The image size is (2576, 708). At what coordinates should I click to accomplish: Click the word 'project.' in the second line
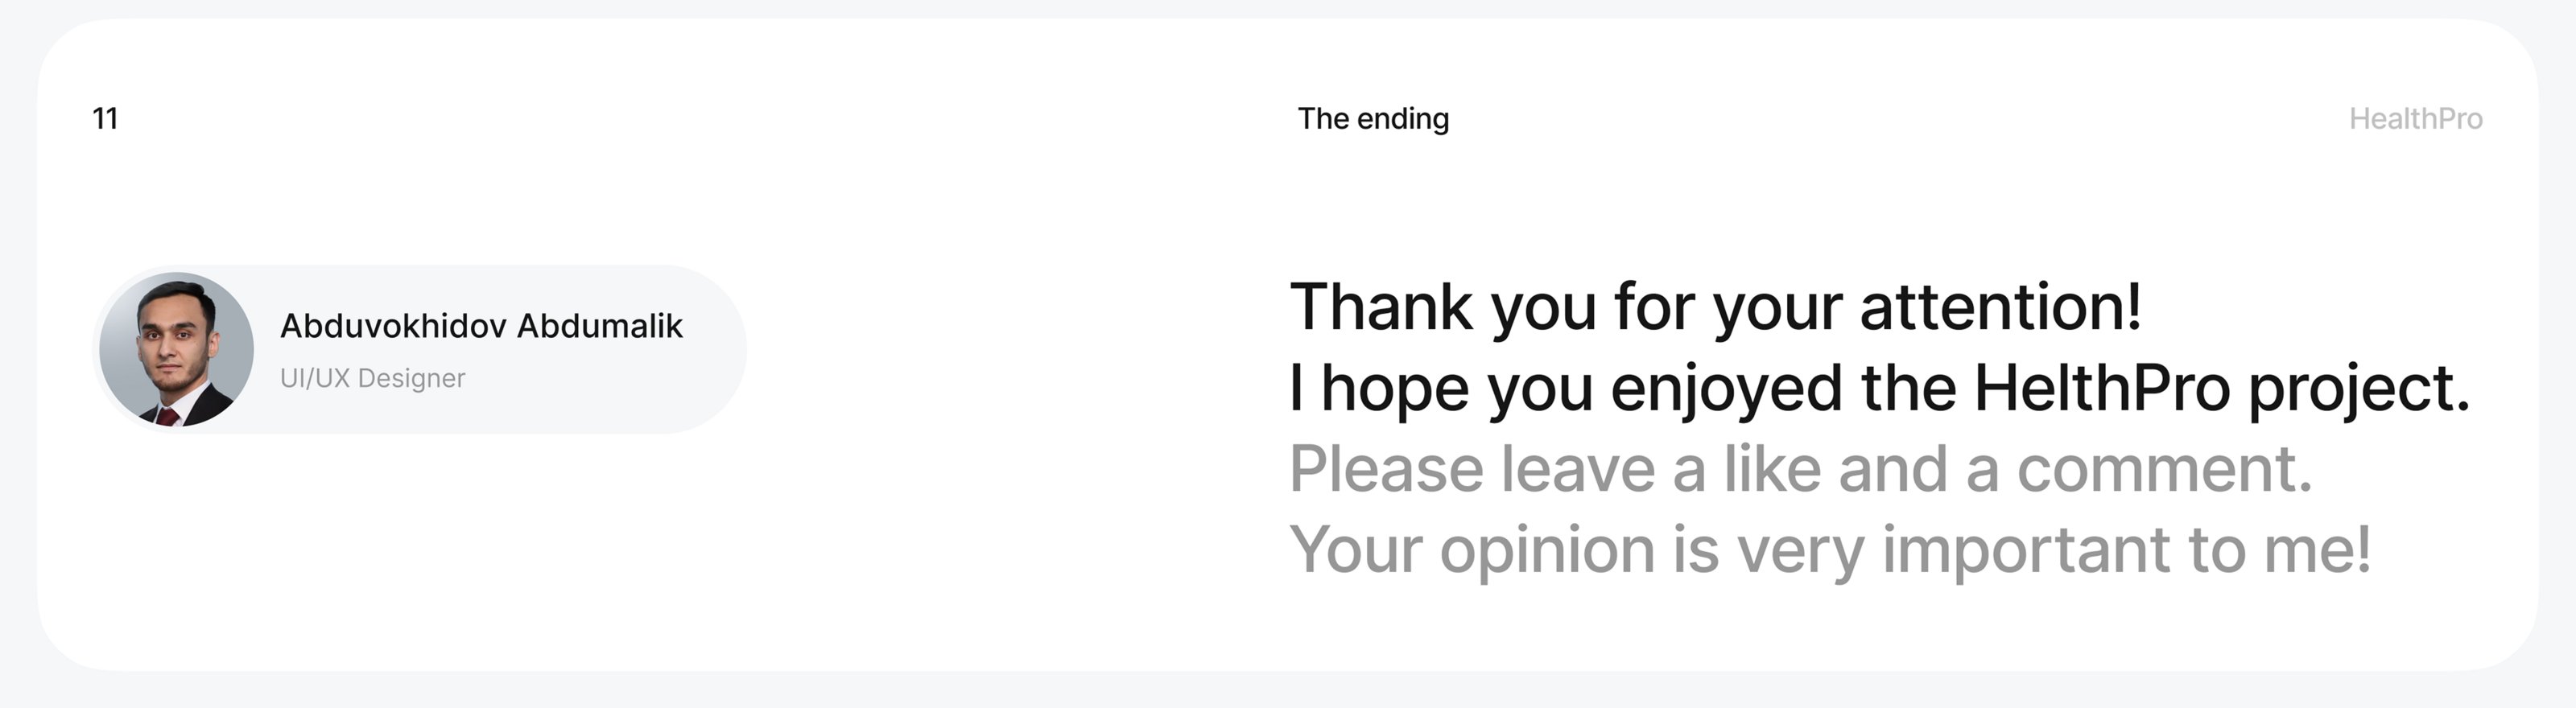pos(2359,388)
